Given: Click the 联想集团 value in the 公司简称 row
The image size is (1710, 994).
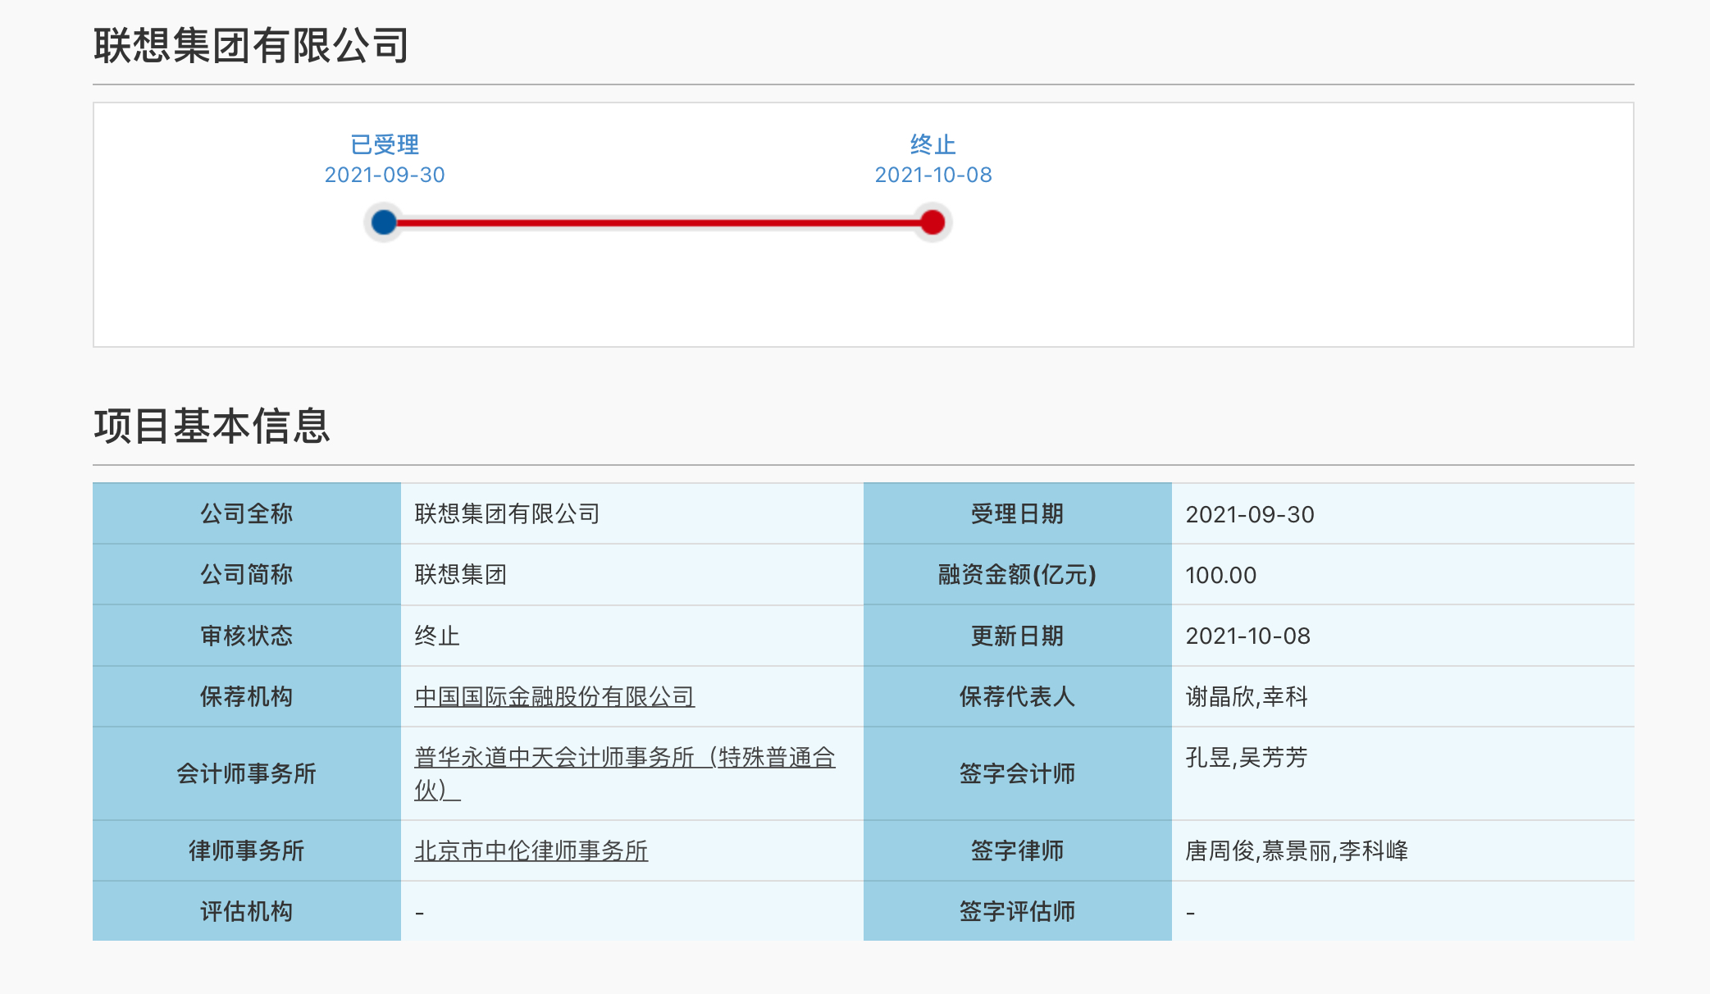Looking at the screenshot, I should click(x=460, y=575).
